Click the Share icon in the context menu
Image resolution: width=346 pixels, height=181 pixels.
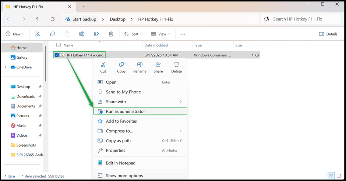[158, 67]
